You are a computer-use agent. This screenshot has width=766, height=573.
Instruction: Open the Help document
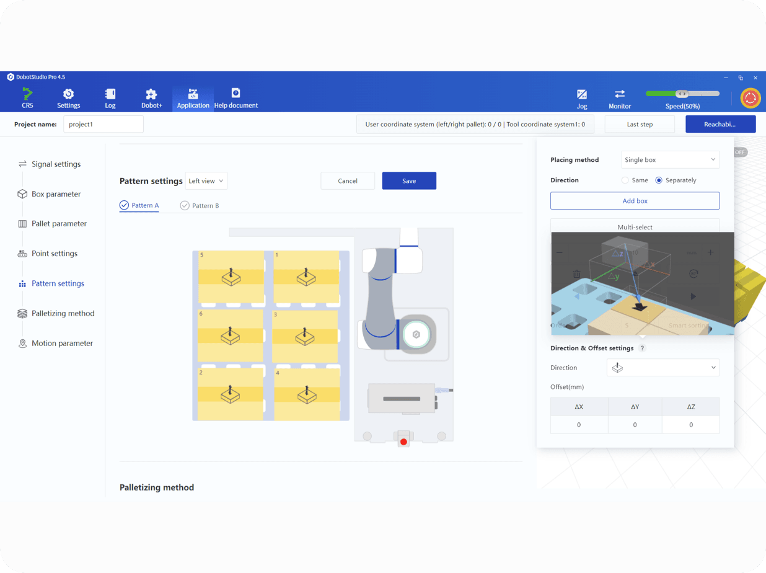236,97
